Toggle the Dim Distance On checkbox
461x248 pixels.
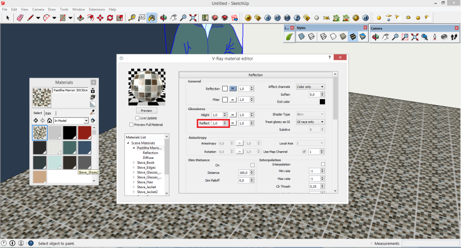pos(252,165)
